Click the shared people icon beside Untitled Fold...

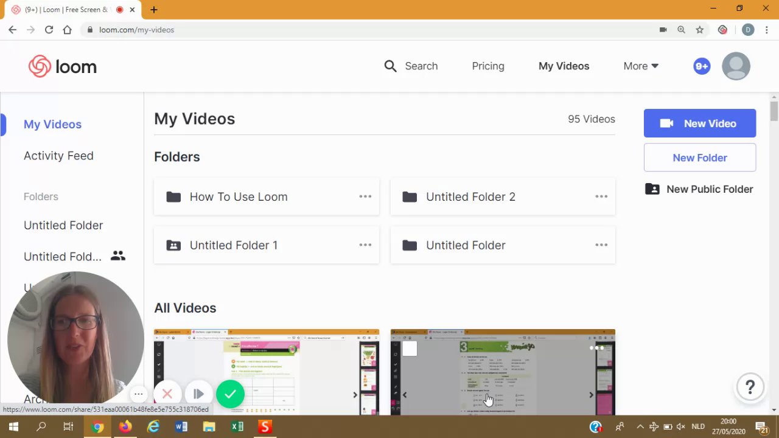118,256
